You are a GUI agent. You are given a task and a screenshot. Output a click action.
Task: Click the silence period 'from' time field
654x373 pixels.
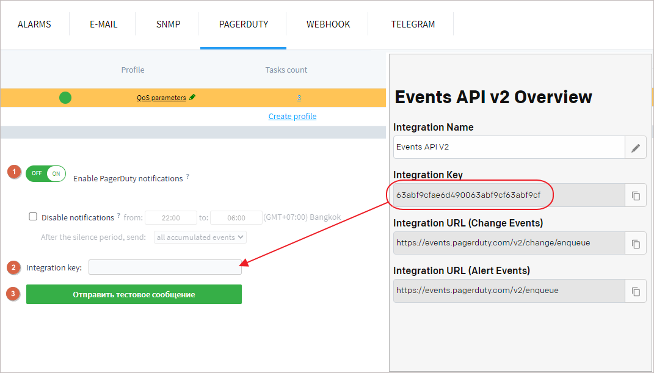pos(171,218)
